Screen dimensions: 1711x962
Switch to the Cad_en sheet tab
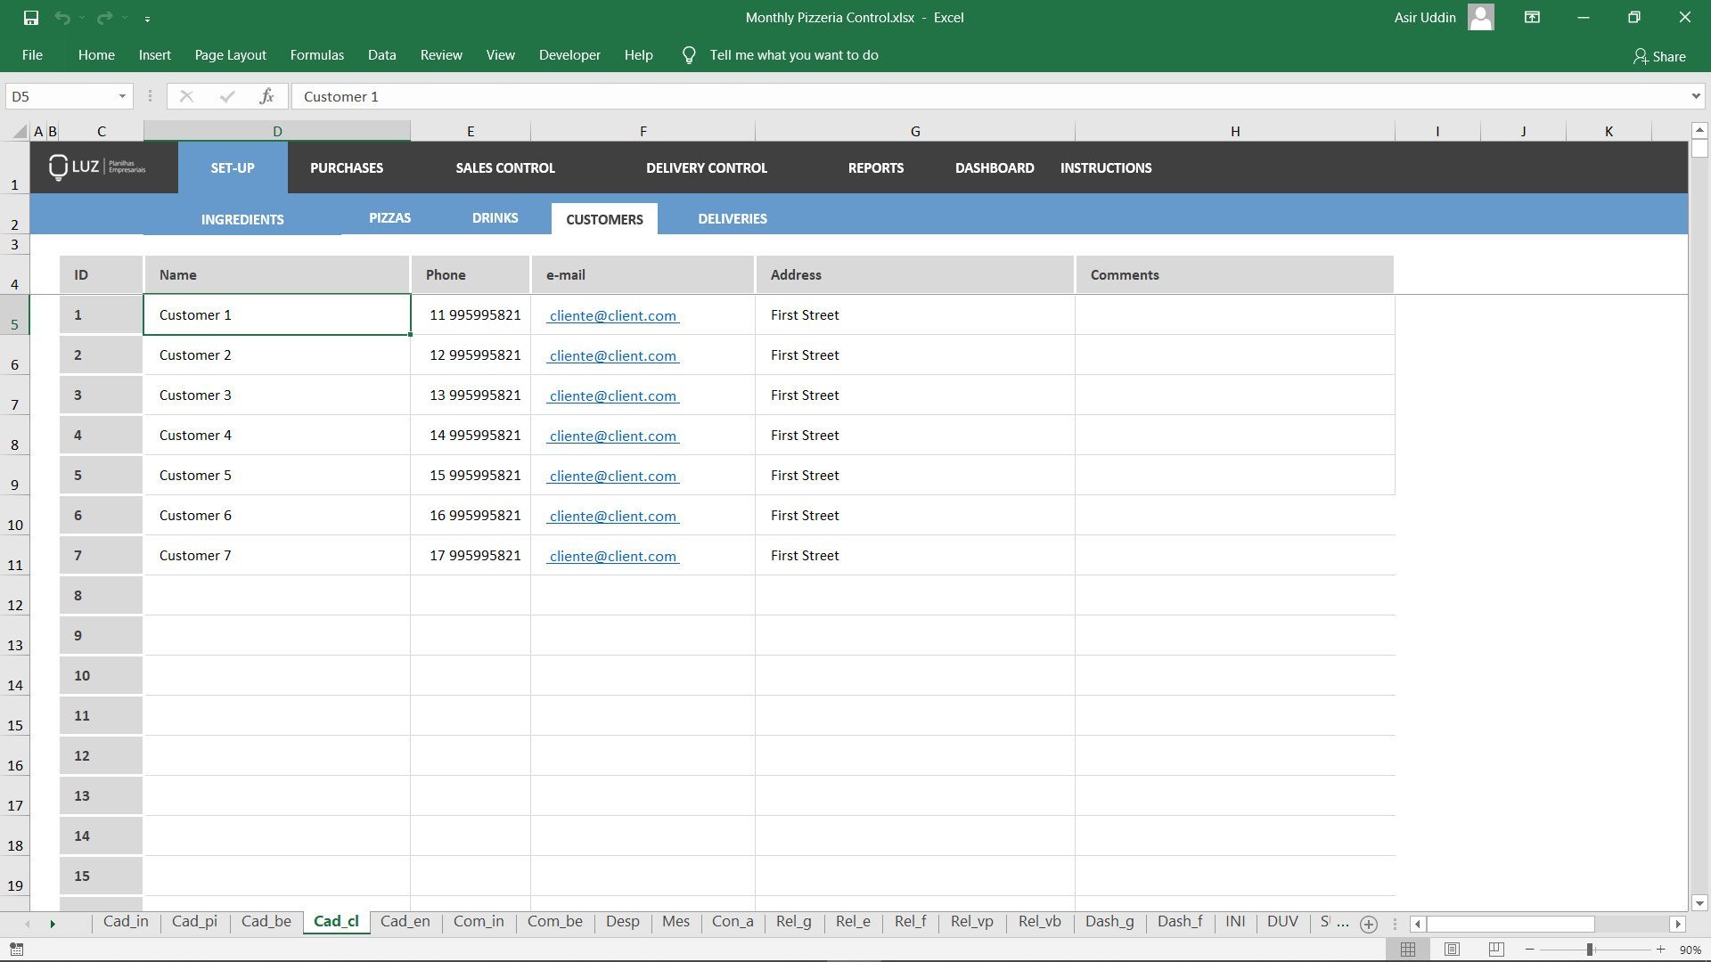pyautogui.click(x=405, y=922)
